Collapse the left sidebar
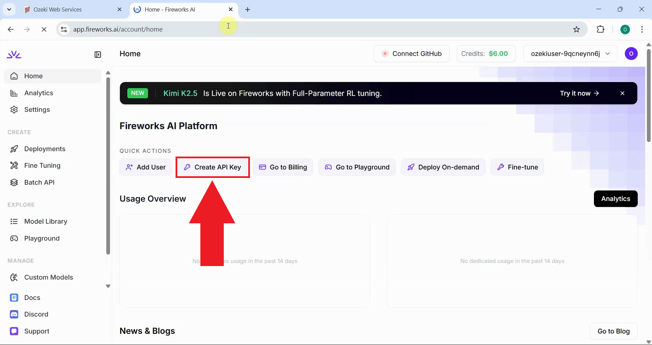652x345 pixels. [x=98, y=54]
